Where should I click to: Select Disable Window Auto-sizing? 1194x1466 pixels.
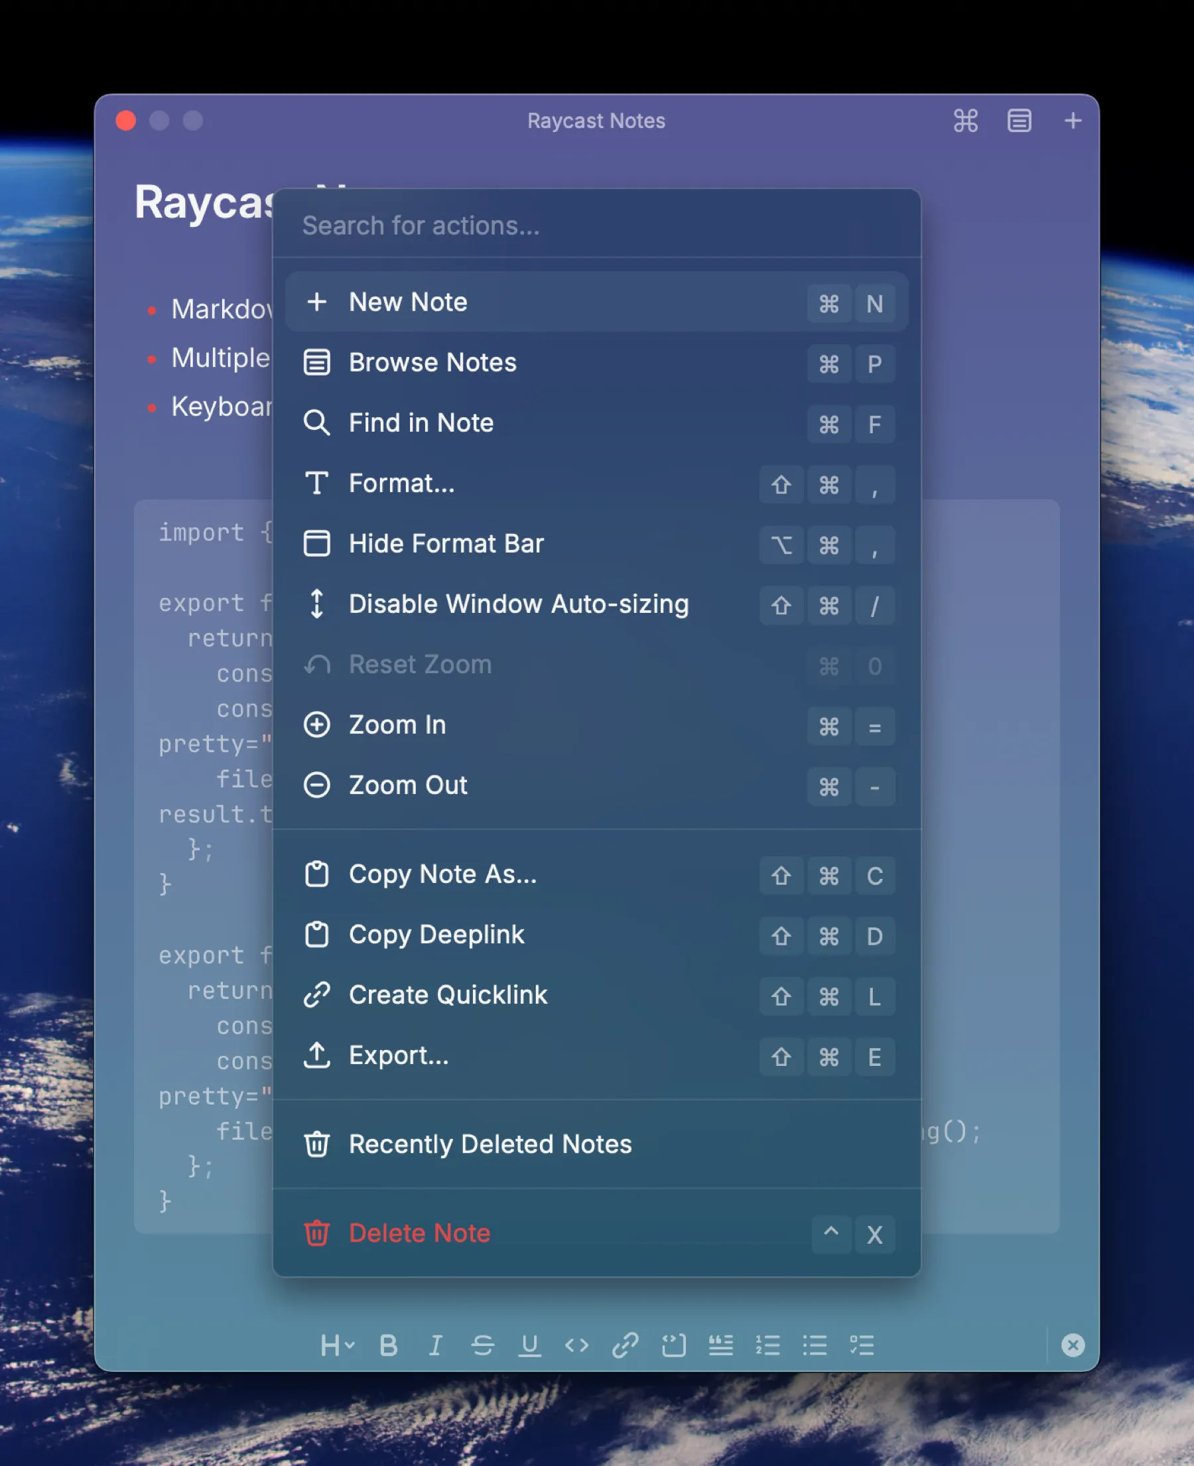click(519, 604)
